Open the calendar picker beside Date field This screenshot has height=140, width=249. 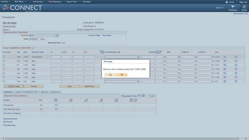42,39
